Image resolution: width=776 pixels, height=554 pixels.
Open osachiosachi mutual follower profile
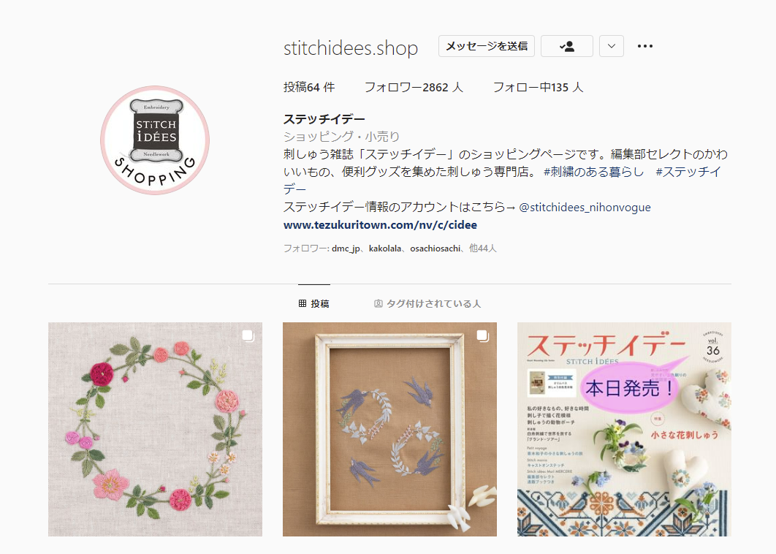coord(435,248)
